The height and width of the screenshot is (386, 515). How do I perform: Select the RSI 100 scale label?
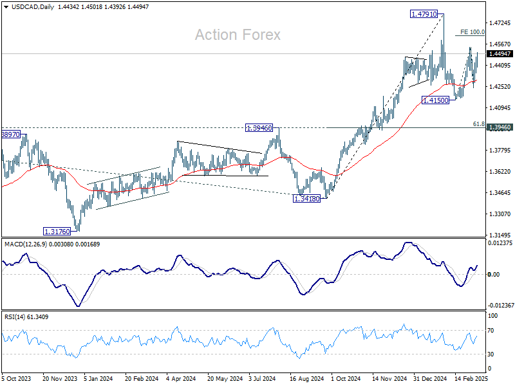(492, 316)
